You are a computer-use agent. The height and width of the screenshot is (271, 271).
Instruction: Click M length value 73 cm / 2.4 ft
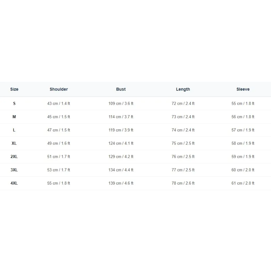[x=183, y=117]
